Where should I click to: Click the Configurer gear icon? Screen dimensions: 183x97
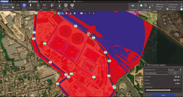click(181, 9)
